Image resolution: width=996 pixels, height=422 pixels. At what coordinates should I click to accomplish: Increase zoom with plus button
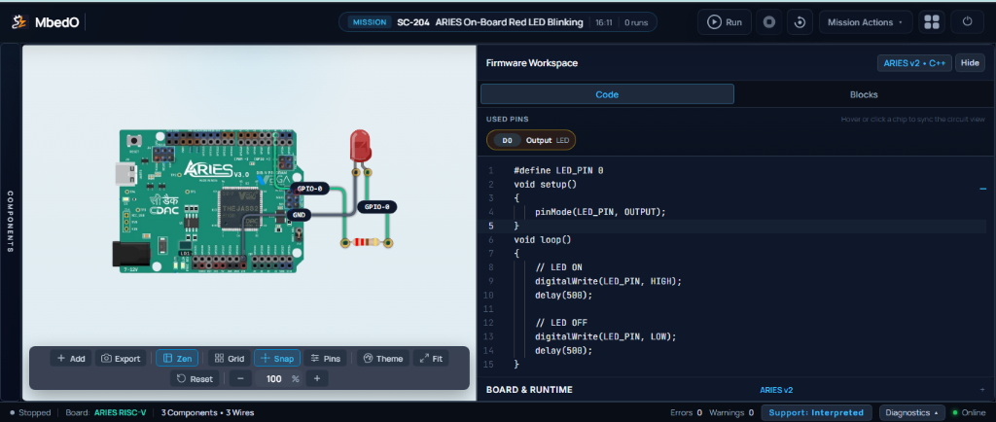(x=317, y=379)
